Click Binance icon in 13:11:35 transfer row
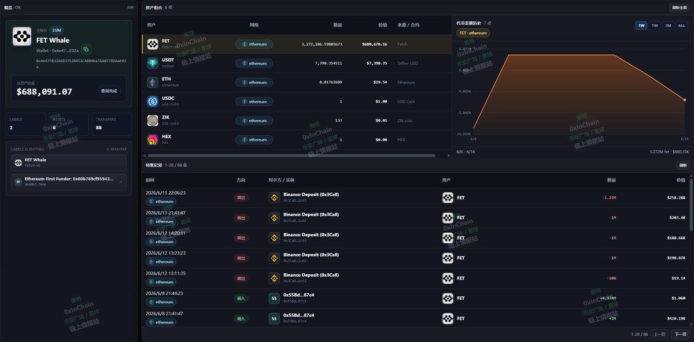Screen dimensions: 694x342 (274, 278)
